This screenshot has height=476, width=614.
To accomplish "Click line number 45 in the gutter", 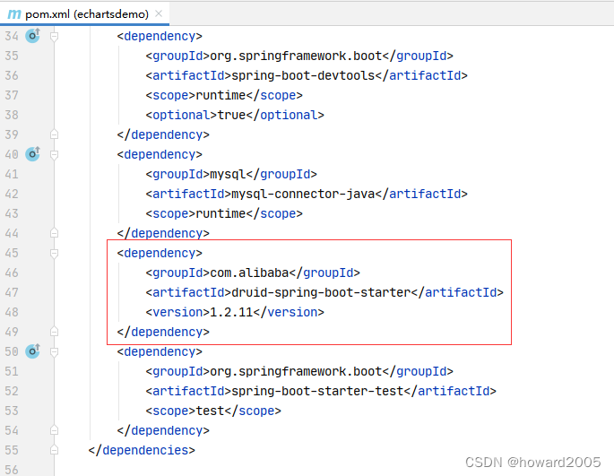I will click(x=11, y=253).
